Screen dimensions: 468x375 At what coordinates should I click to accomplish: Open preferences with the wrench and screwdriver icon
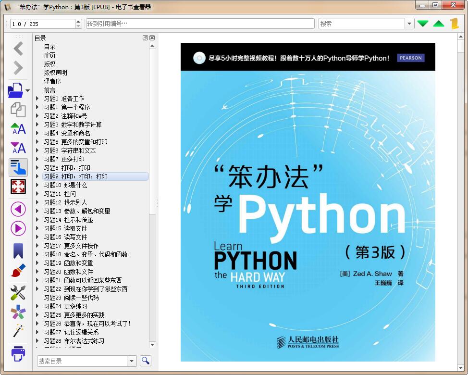coord(18,293)
